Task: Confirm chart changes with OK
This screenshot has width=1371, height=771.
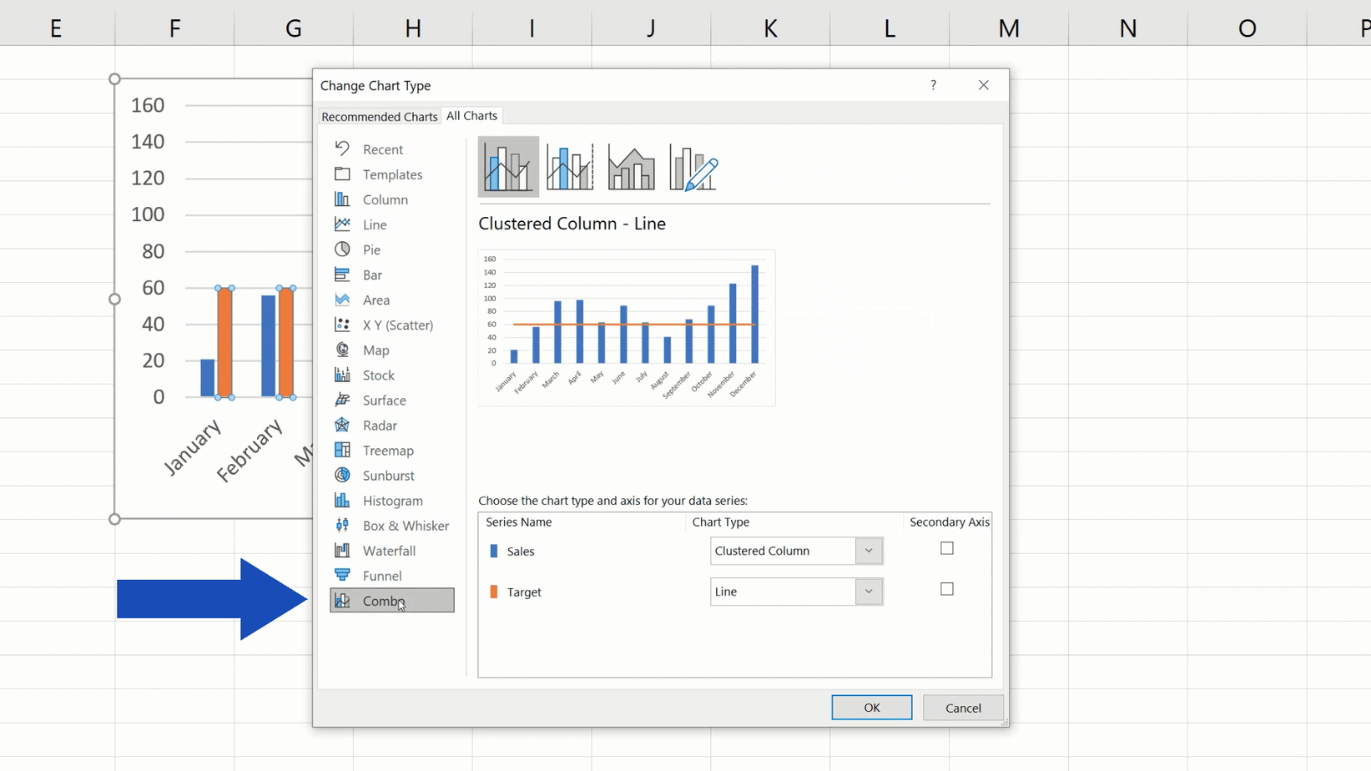Action: [x=871, y=707]
